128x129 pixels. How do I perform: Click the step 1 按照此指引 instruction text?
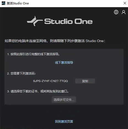click(33, 54)
